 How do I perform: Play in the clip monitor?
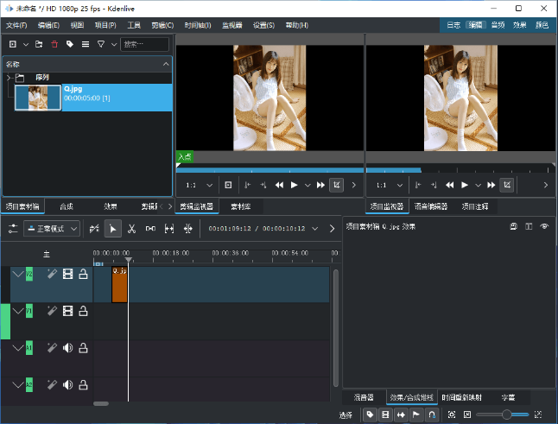pos(294,185)
